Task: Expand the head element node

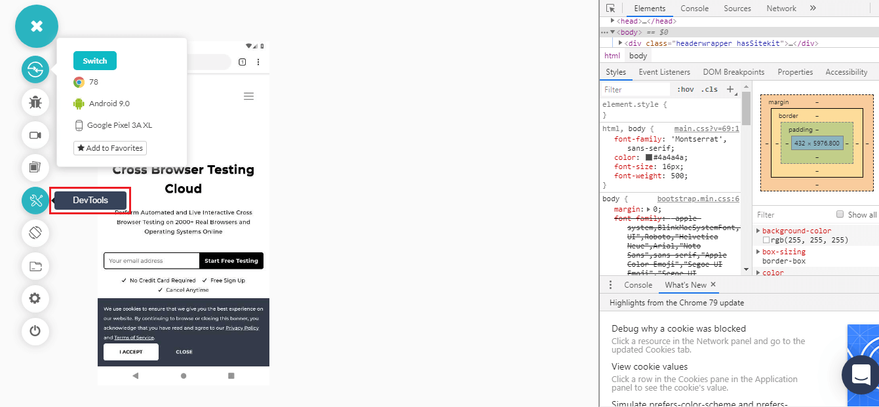Action: pos(613,21)
